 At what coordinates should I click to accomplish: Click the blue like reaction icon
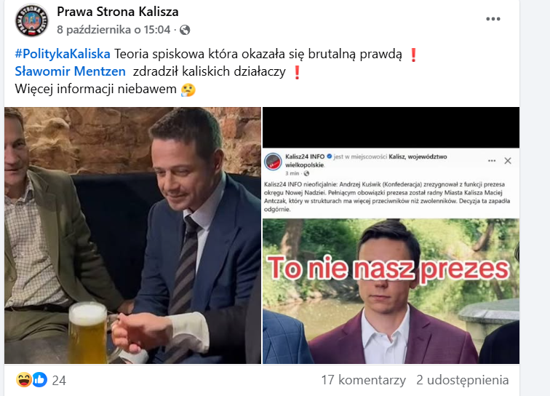(39, 379)
